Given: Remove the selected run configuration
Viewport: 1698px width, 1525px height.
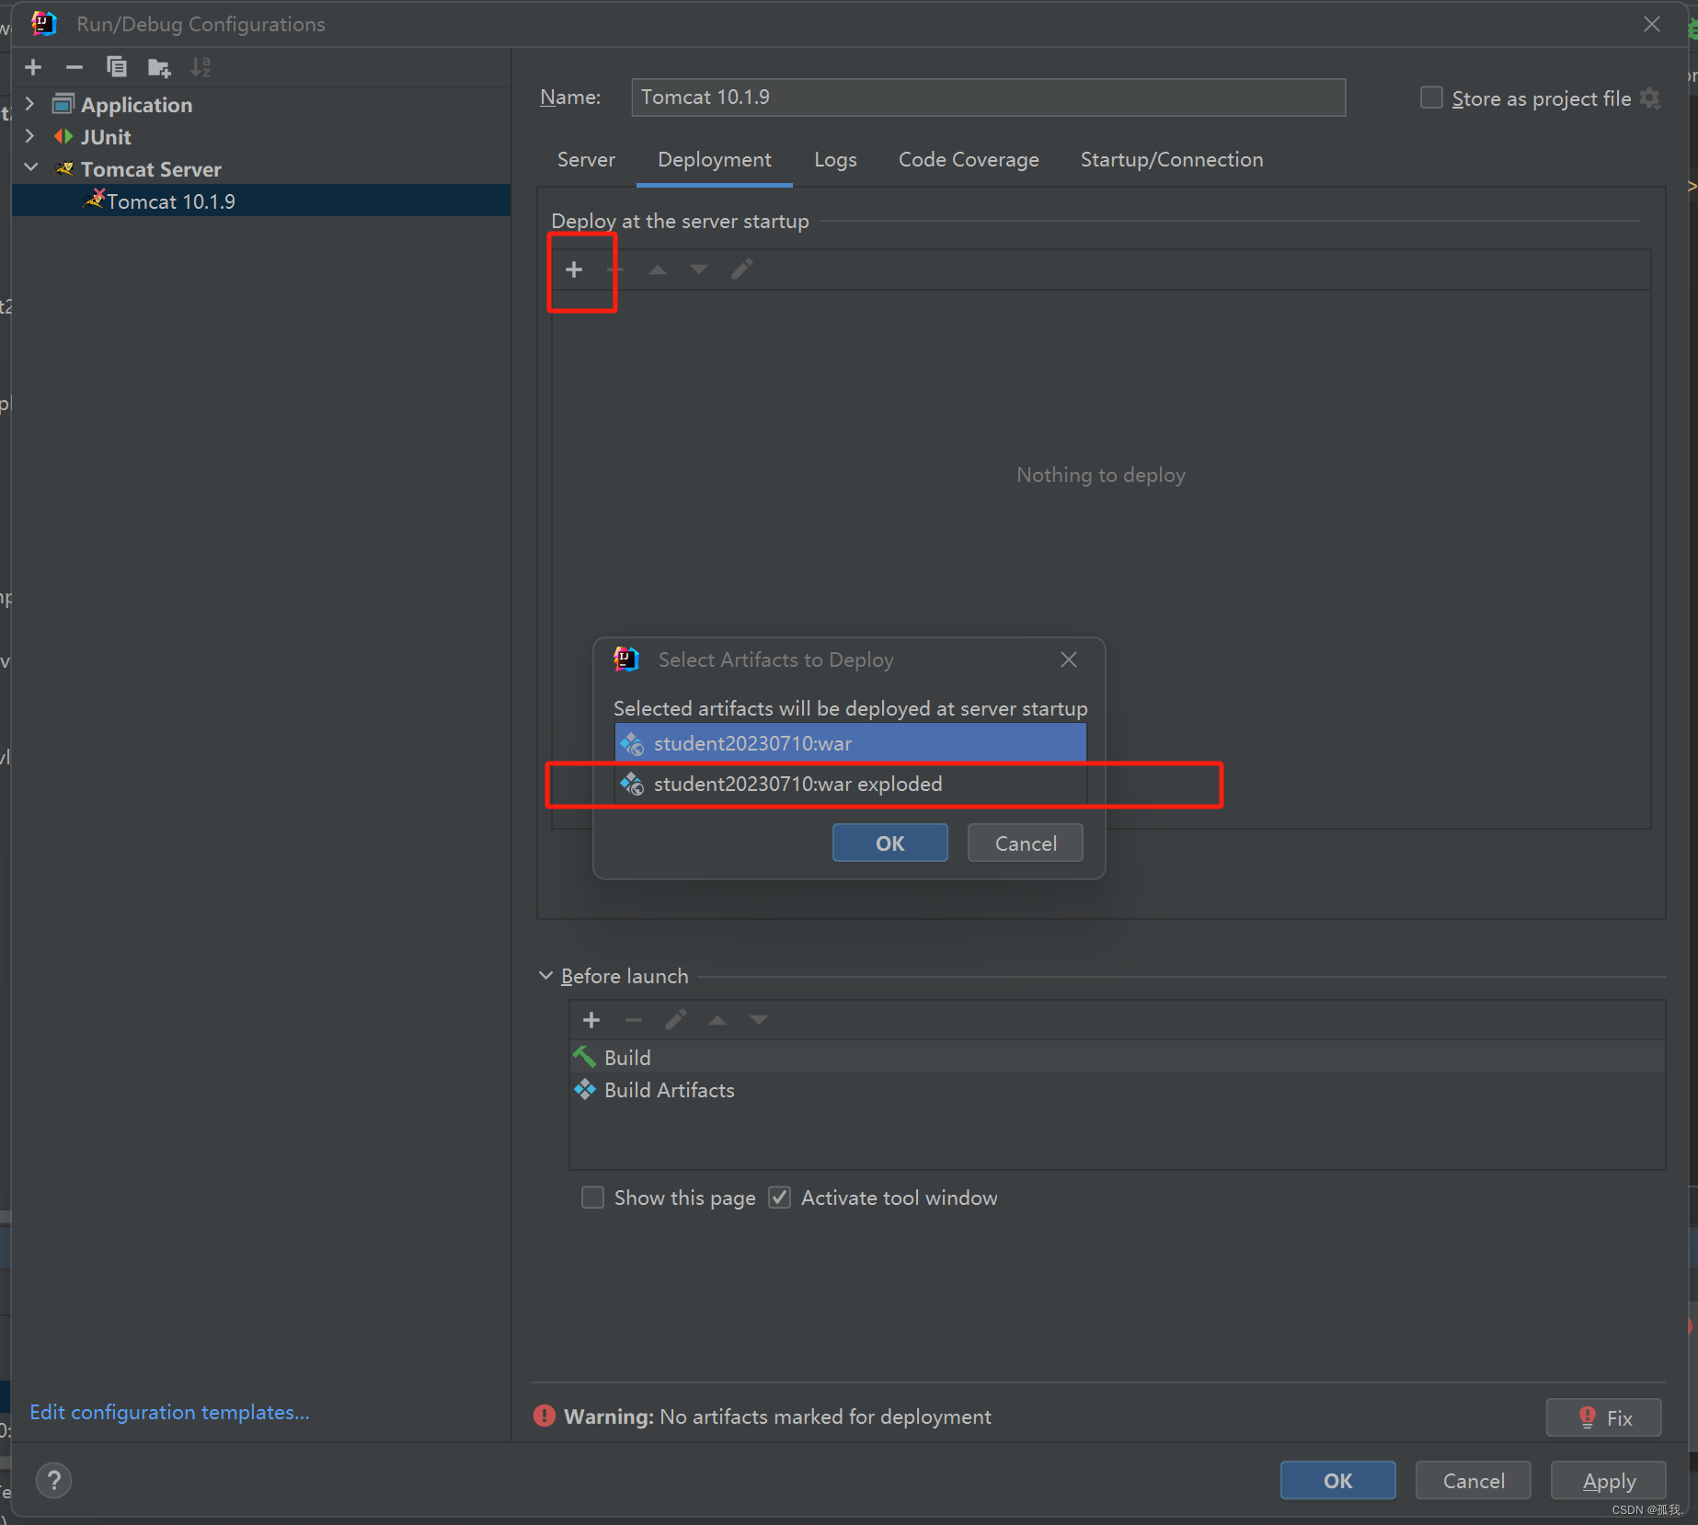Looking at the screenshot, I should (75, 67).
